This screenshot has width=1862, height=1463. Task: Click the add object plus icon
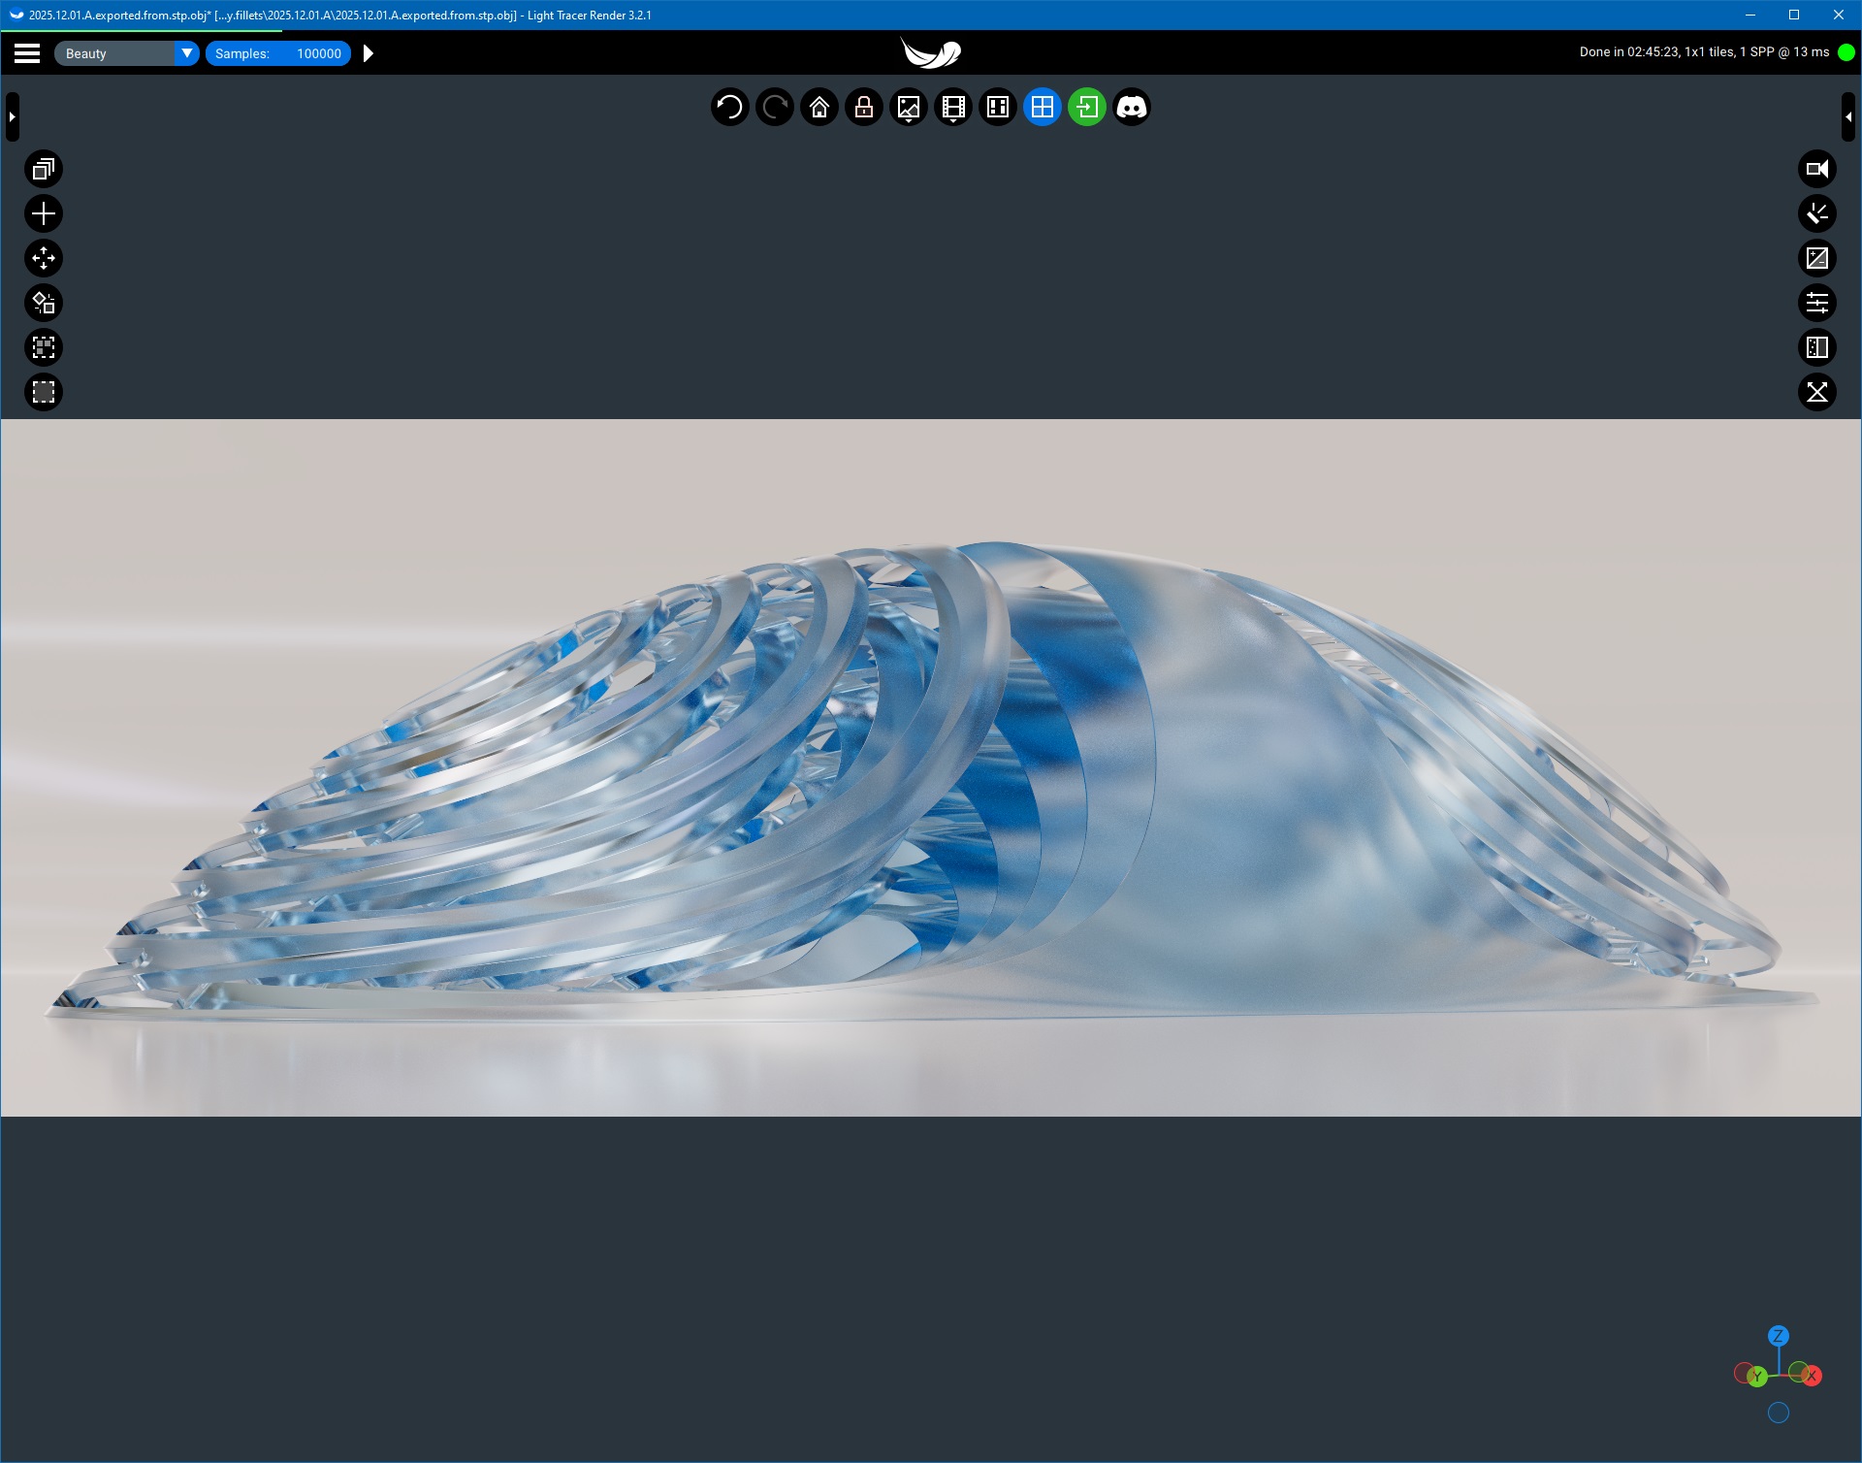click(44, 213)
